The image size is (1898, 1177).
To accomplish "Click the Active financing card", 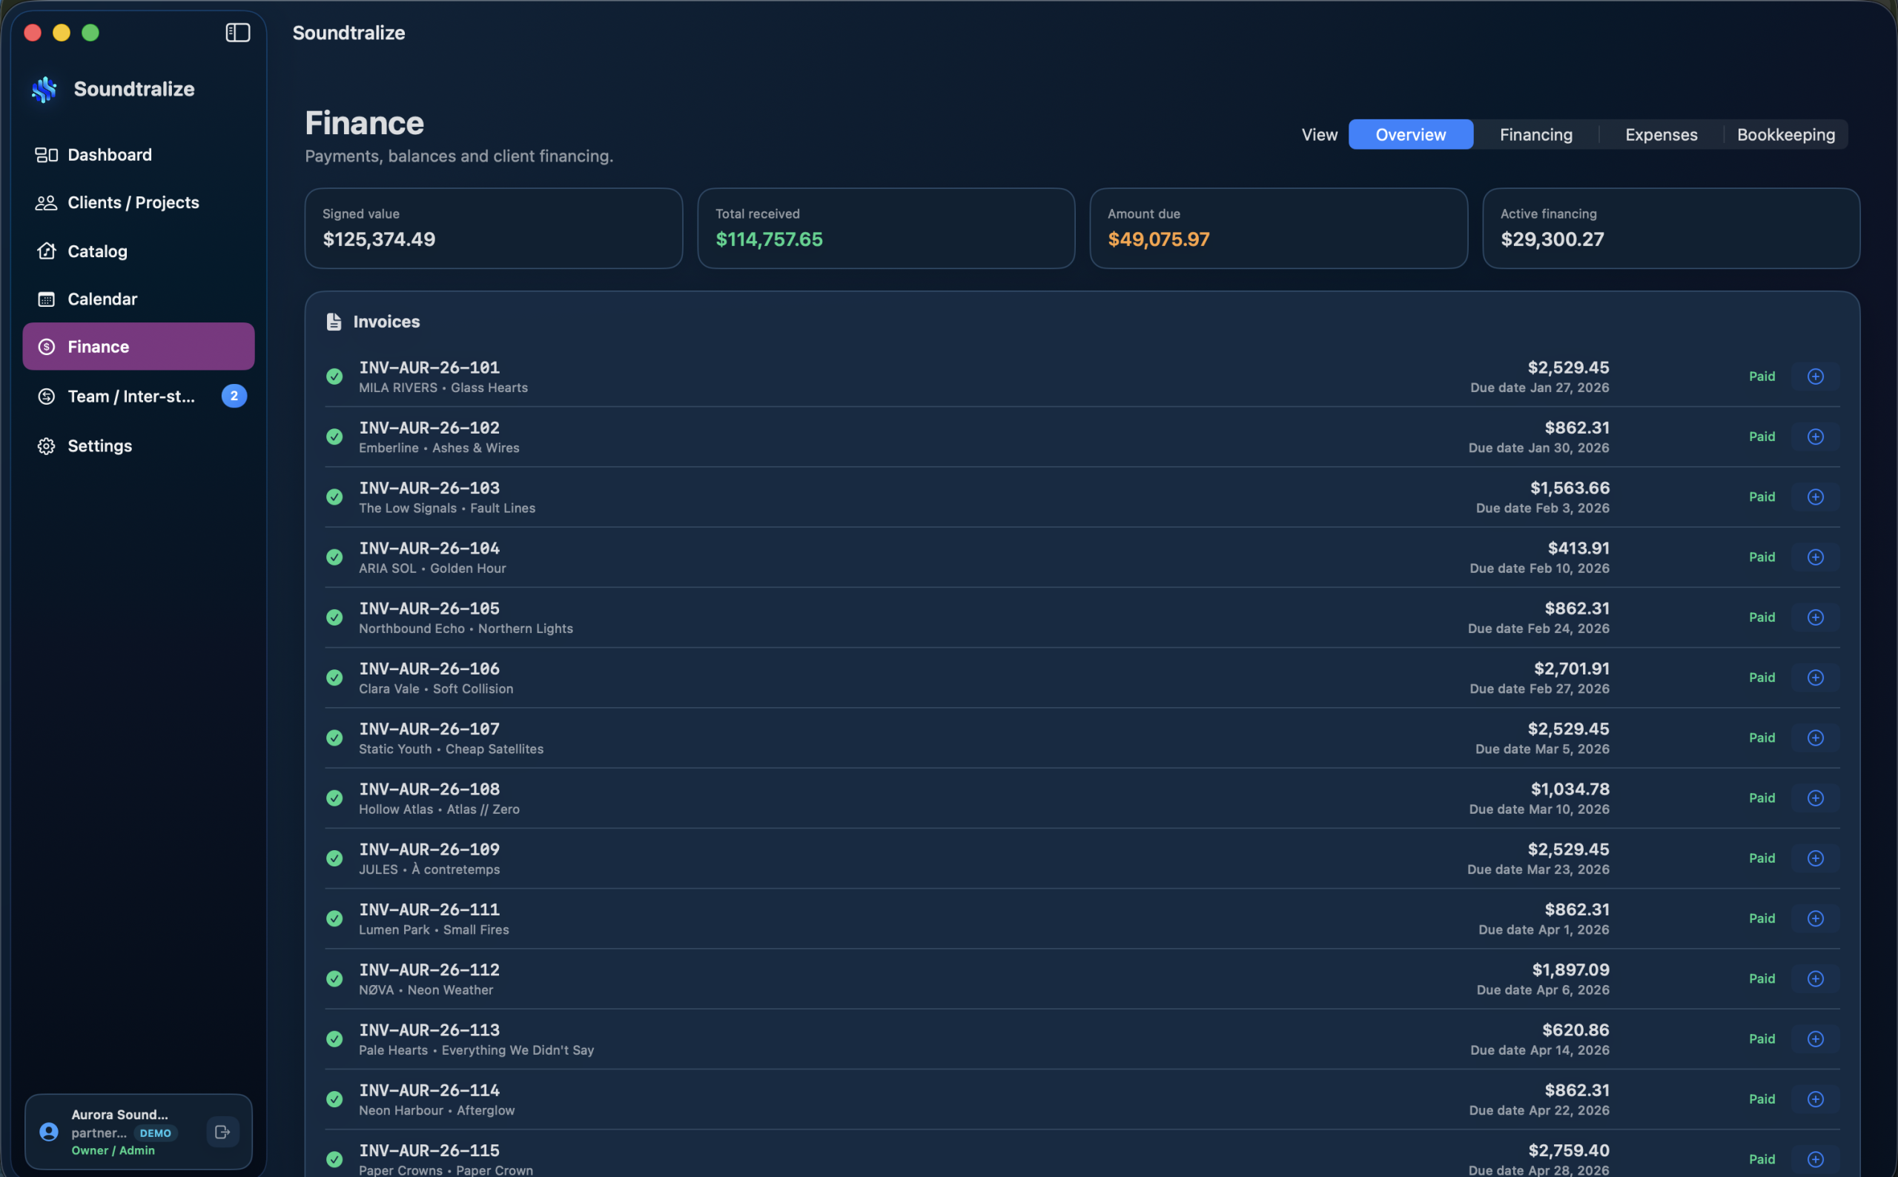I will pos(1671,228).
